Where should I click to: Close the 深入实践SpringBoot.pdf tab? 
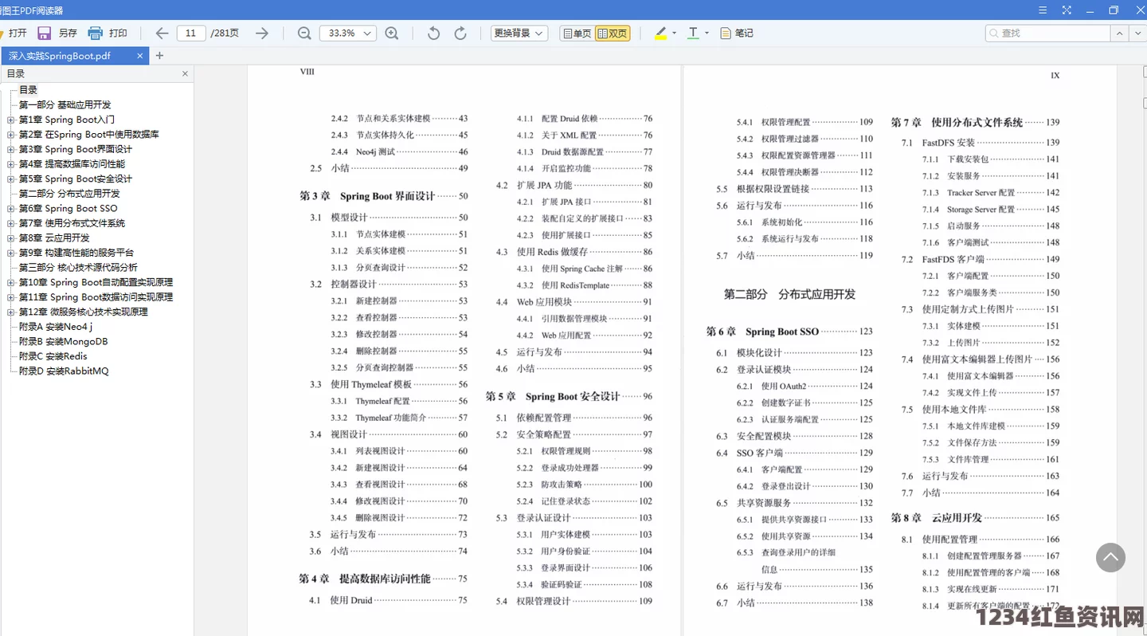click(140, 56)
